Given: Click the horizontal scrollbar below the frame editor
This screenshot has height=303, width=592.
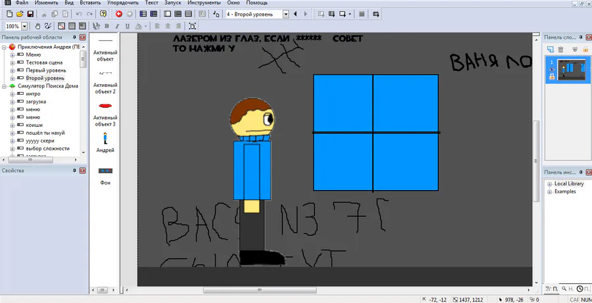Looking at the screenshot, I should tap(260, 290).
